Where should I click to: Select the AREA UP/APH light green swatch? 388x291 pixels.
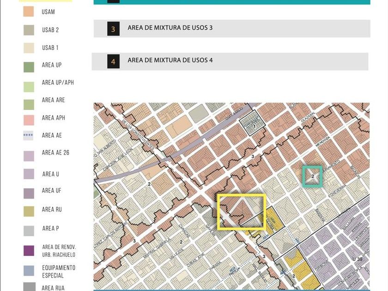point(29,87)
